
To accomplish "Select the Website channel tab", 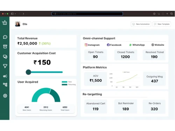I will tap(158, 45).
